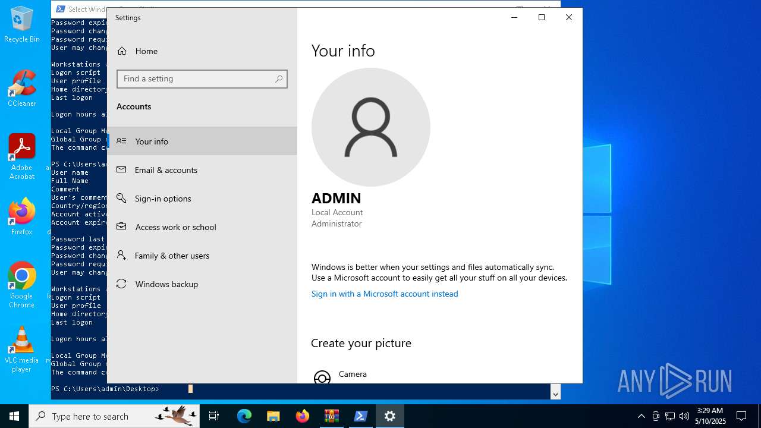Open the volume speaker tray icon
This screenshot has height=428, width=761.
tap(684, 416)
